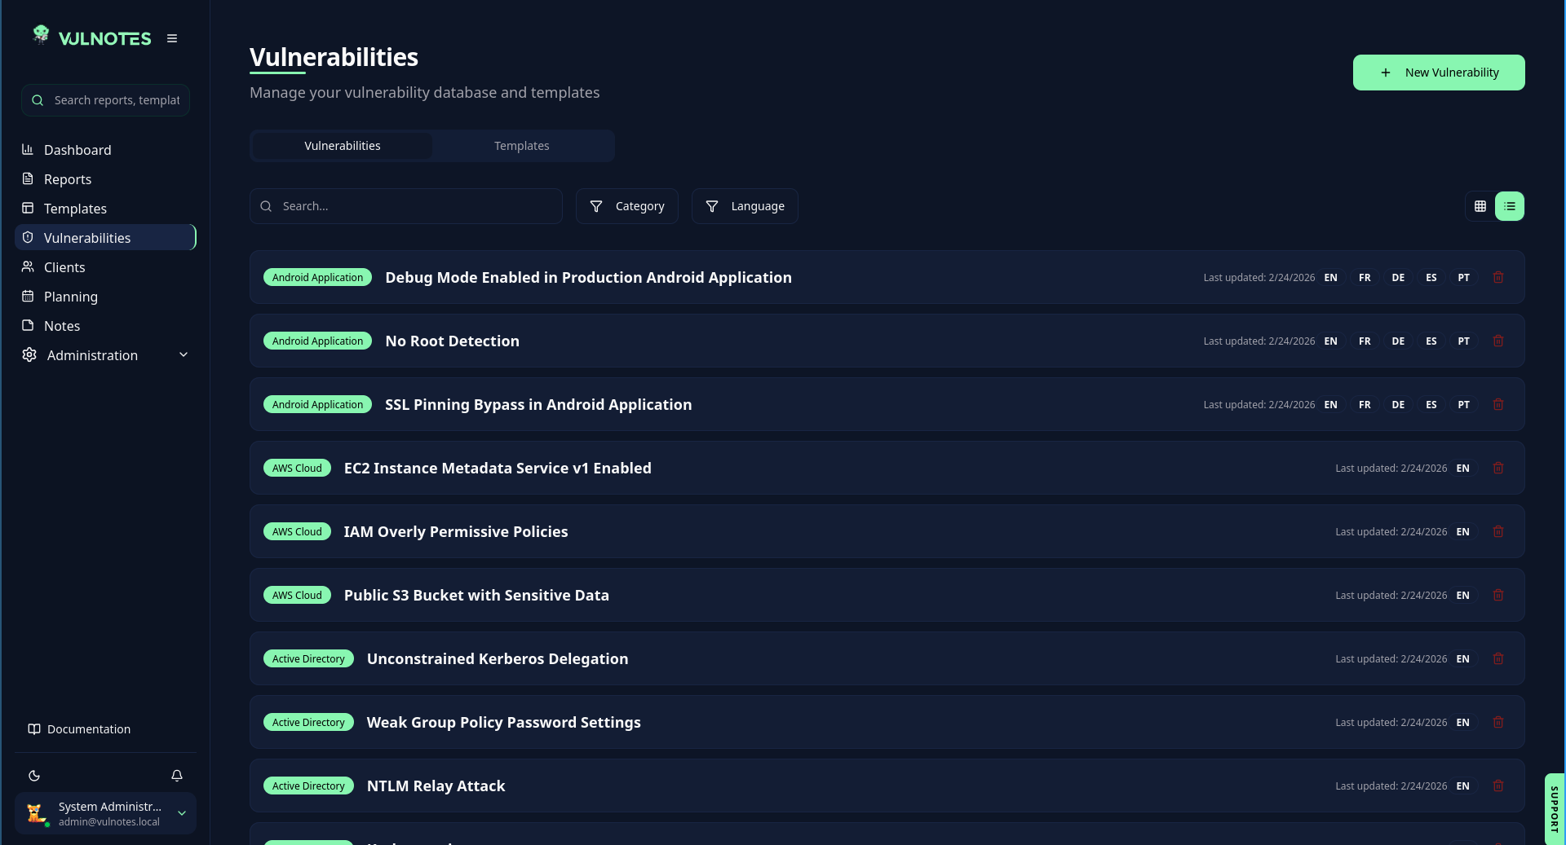
Task: Select Vulnerabilities in the sidebar
Action: [x=105, y=238]
